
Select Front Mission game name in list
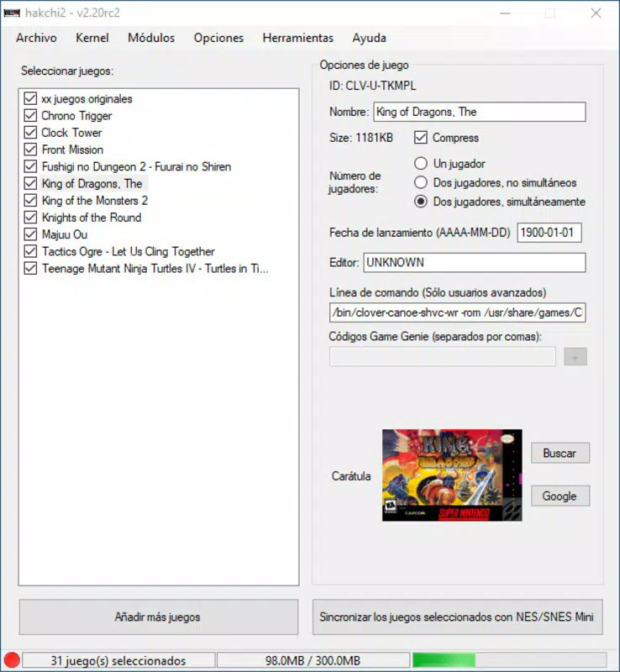pyautogui.click(x=72, y=150)
